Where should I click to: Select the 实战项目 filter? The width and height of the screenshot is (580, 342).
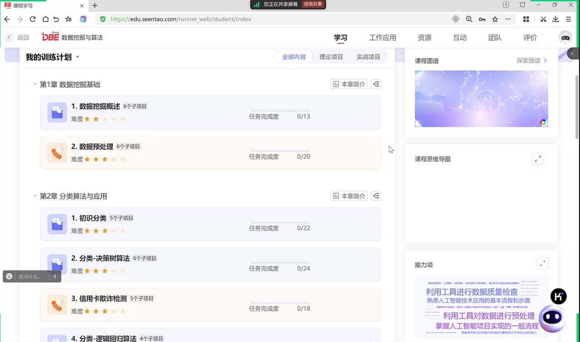368,57
